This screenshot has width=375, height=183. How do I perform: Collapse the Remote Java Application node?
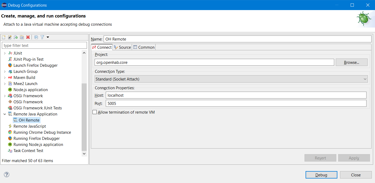[x=5, y=114]
